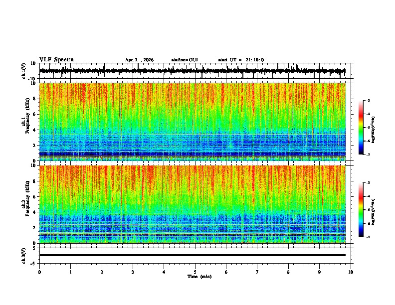The width and height of the screenshot is (395, 305).
Task: Click time axis tick label "9"
Action: [319, 272]
